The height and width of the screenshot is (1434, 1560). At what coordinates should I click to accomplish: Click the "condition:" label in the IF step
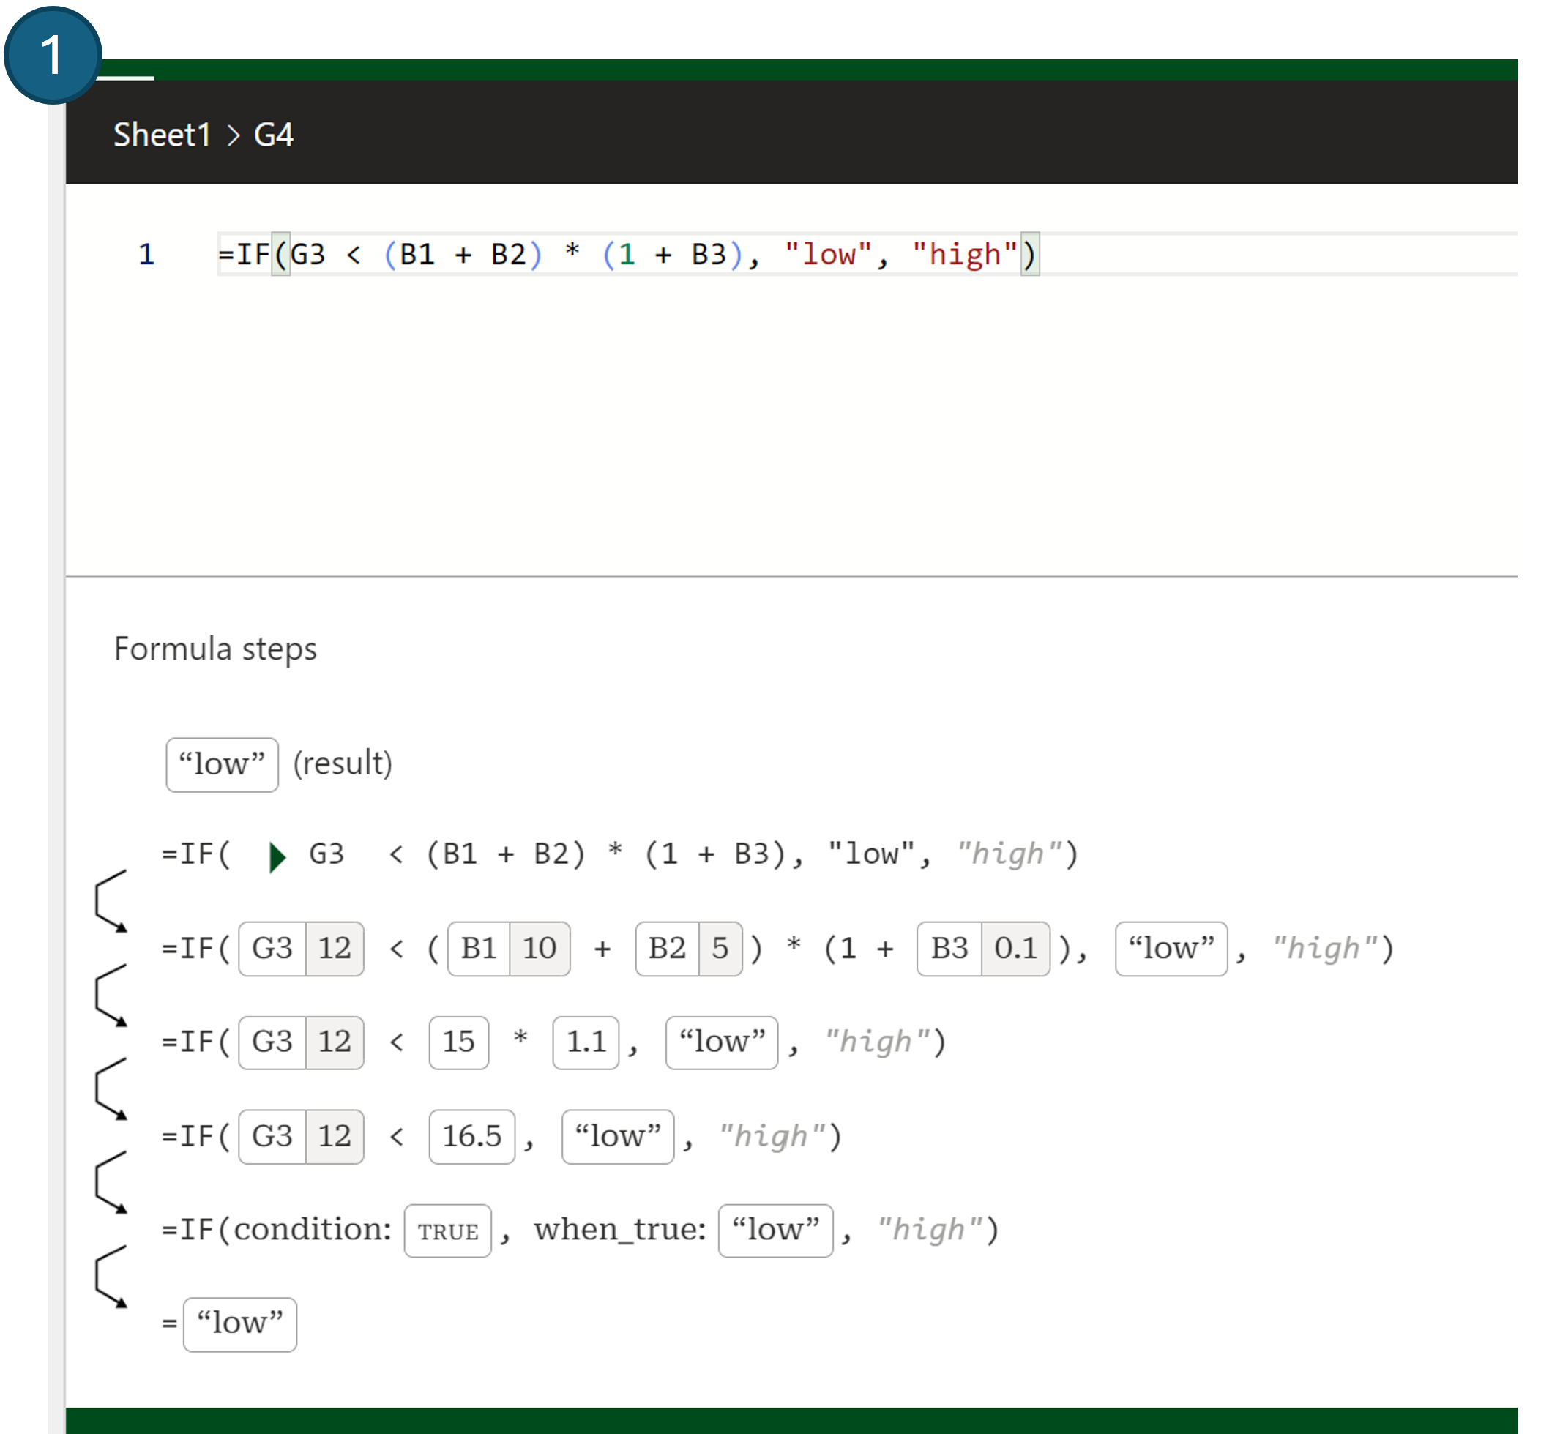pyautogui.click(x=313, y=1231)
